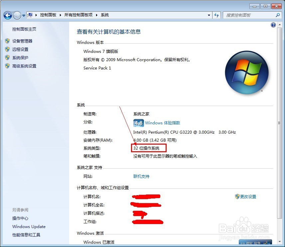This screenshot has width=285, height=247.
Task: Click the 没有可用于此显示器的笔或触控输入 text
Action: (165, 156)
